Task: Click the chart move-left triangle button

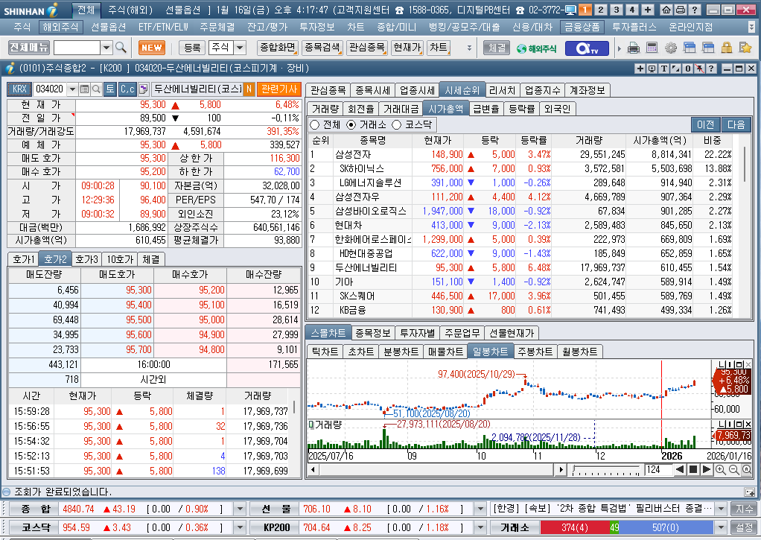Action: point(680,469)
